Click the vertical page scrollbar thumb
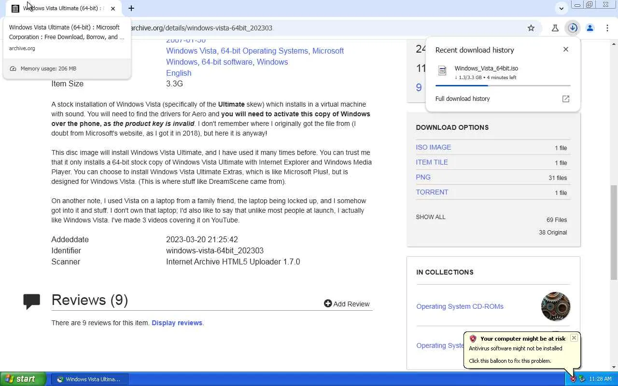The image size is (618, 386). (x=614, y=233)
